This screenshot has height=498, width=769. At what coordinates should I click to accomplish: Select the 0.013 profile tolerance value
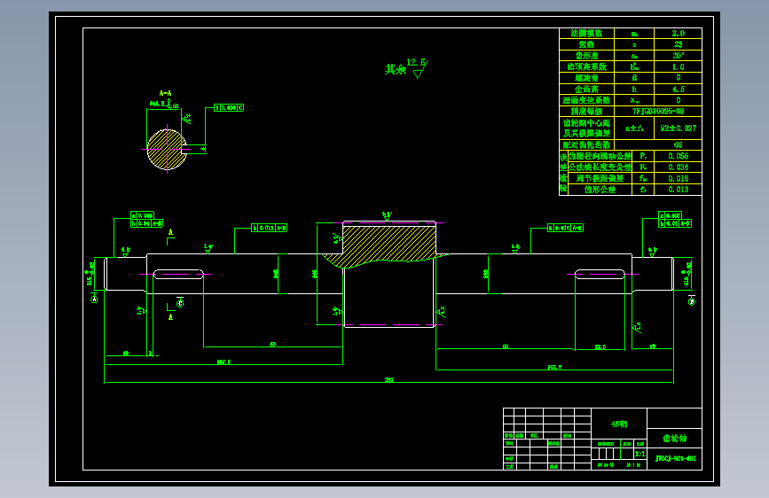[x=679, y=190]
